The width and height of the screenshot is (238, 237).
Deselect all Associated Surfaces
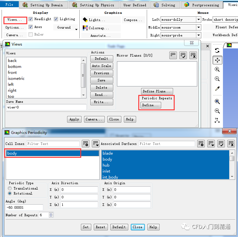[231, 144]
